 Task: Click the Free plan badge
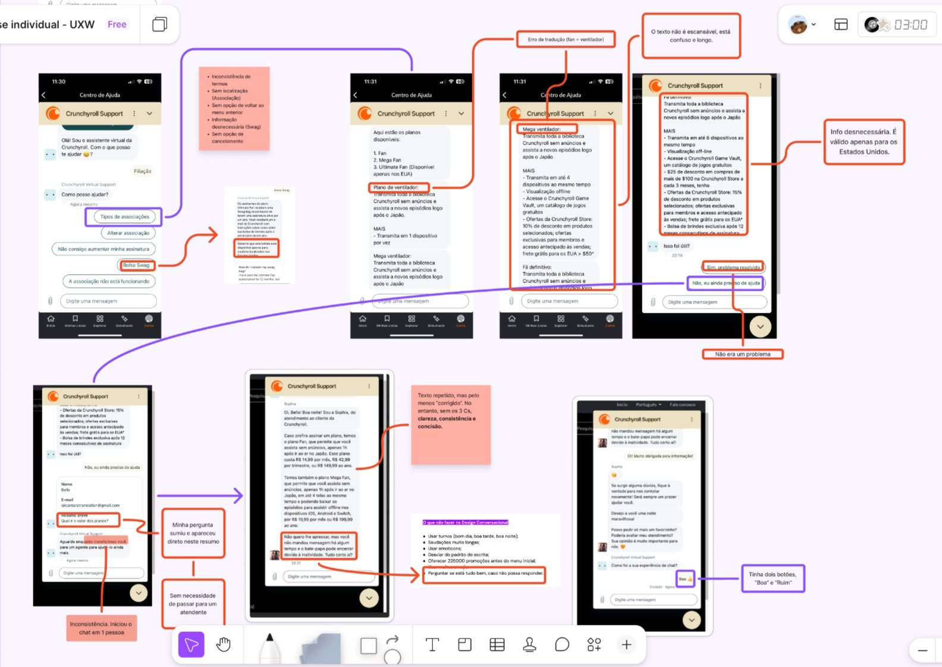point(117,24)
